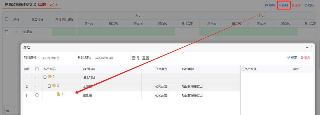Viewport: 320px width, 115px height.
Task: Cancel the dialog with 取消
Action: click(x=305, y=57)
